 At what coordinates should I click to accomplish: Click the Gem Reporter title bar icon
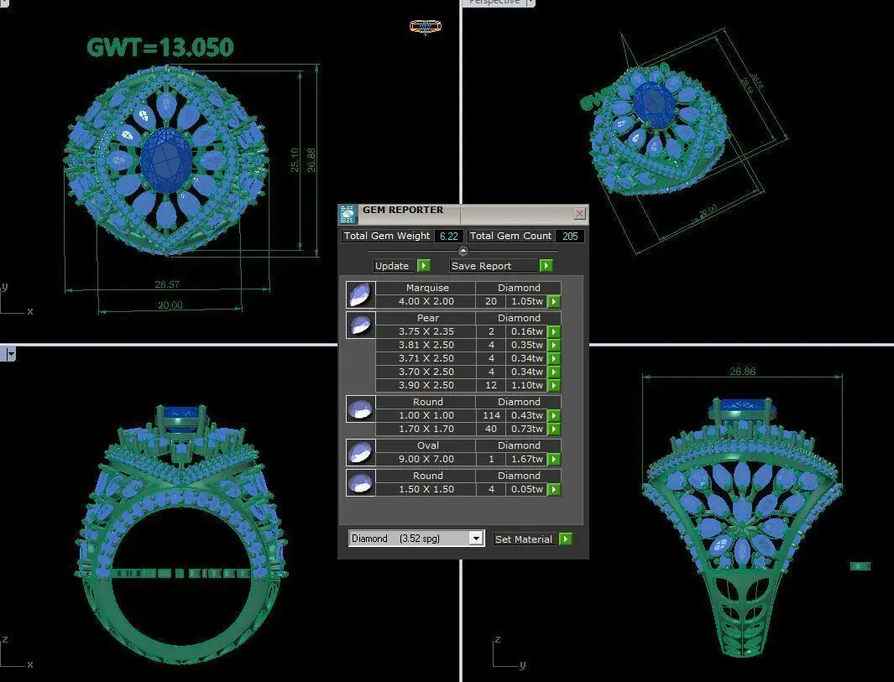[348, 214]
